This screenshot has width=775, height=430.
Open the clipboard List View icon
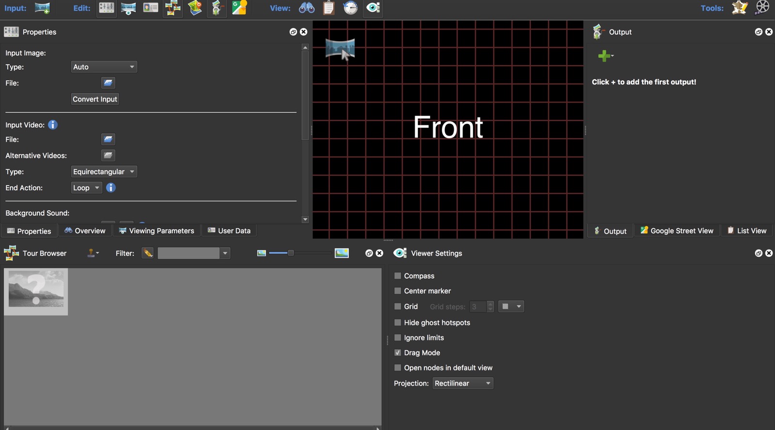coord(329,8)
